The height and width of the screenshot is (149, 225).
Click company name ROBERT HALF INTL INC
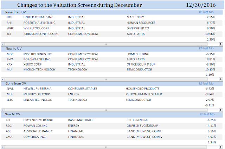coord(39,23)
